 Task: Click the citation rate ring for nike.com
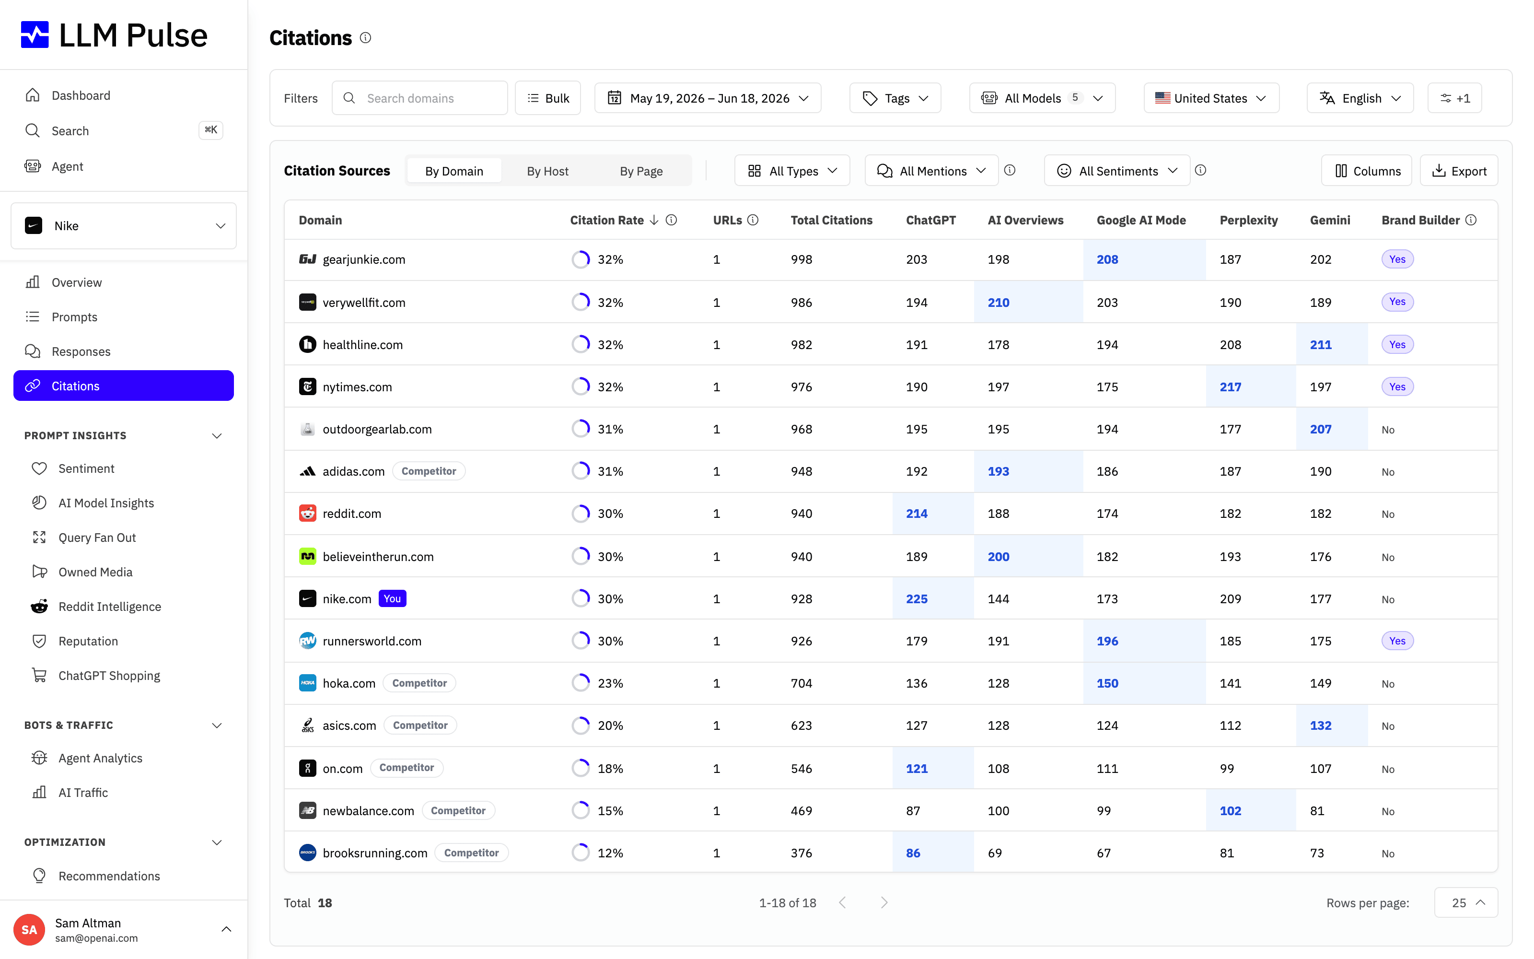point(580,599)
